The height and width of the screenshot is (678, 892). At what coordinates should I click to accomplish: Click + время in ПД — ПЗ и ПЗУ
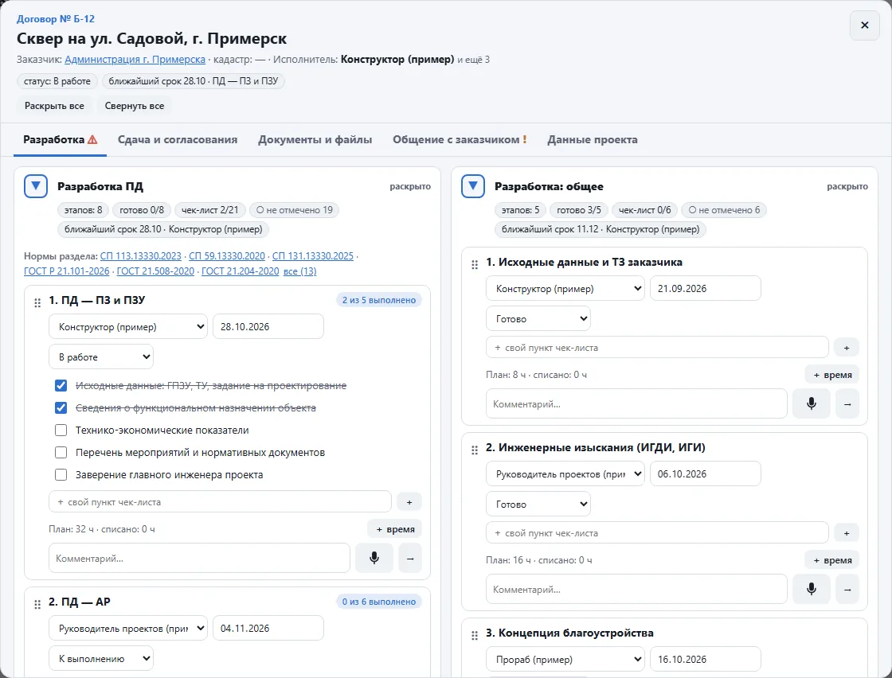click(395, 529)
